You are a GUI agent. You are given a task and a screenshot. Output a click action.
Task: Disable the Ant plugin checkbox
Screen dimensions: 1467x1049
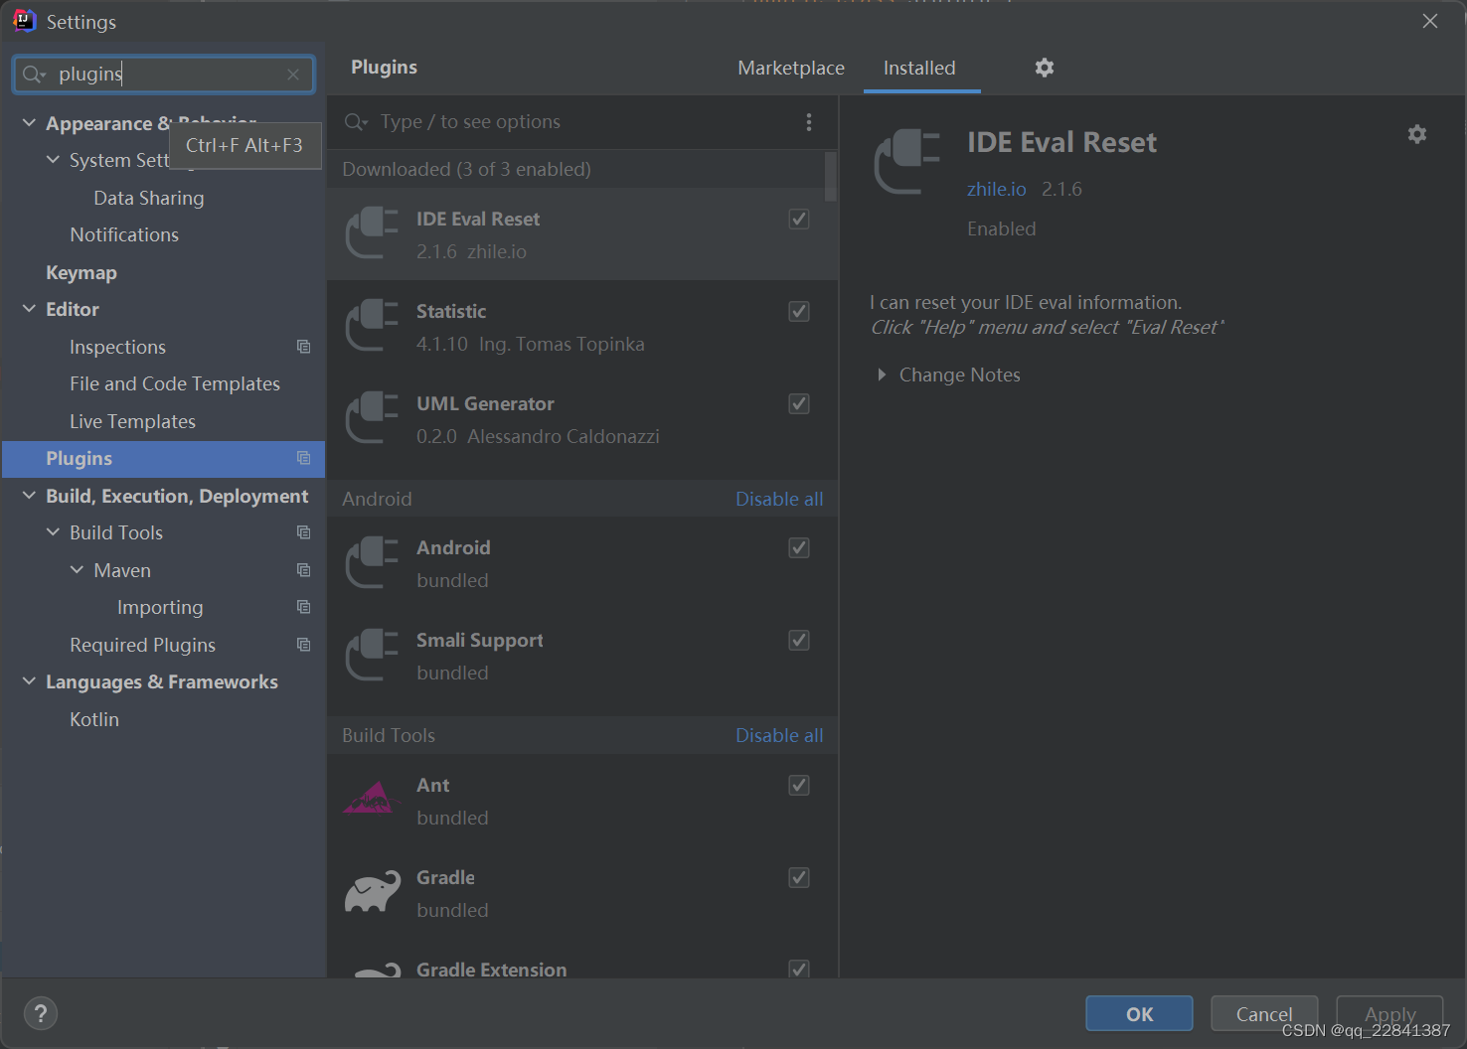click(799, 785)
